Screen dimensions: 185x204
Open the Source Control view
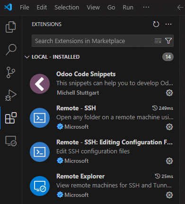point(11,72)
